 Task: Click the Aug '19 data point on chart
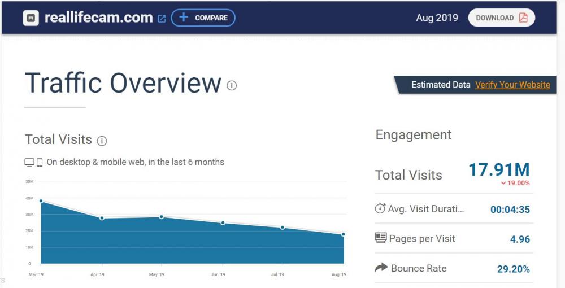(343, 234)
